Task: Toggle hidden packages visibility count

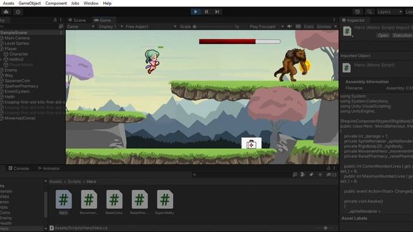Action: click(x=331, y=175)
